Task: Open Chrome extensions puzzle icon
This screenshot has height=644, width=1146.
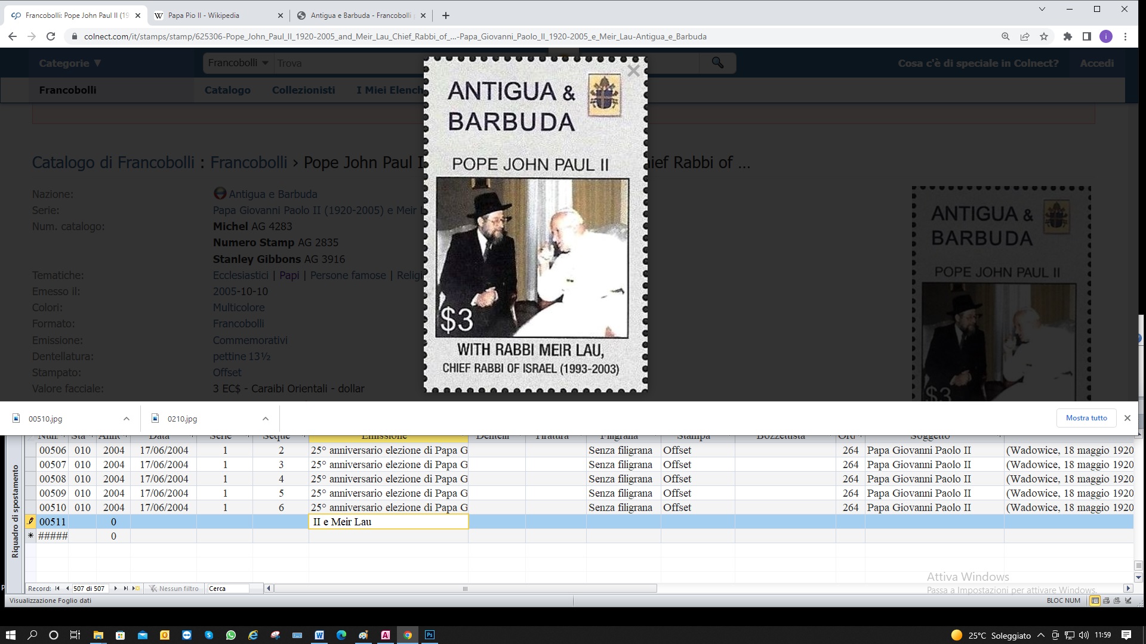Action: (x=1068, y=36)
